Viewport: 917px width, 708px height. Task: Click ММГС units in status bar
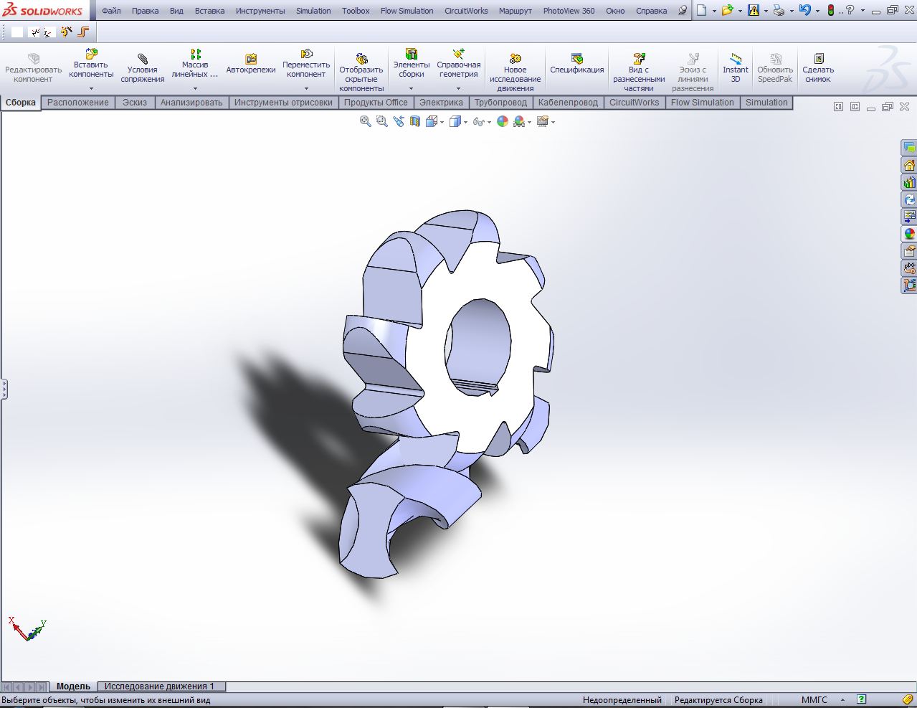tap(814, 700)
